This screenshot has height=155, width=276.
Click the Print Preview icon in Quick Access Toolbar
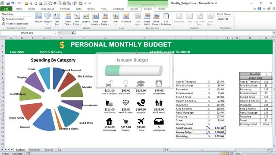pos(41,3)
